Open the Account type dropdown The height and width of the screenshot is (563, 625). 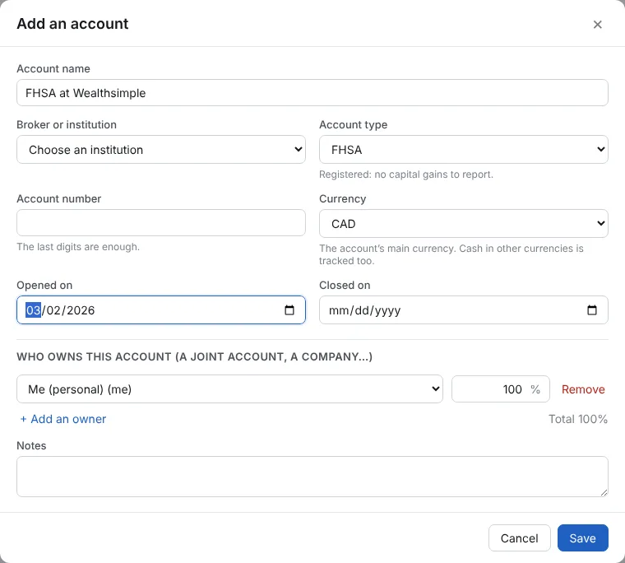click(464, 150)
